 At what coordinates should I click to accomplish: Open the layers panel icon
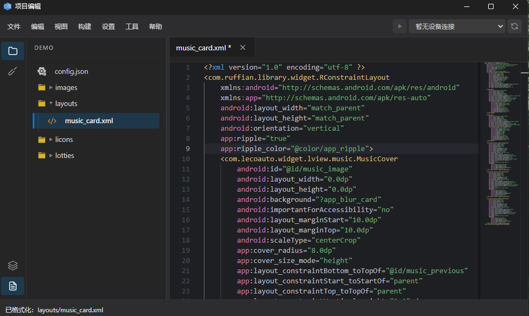click(13, 266)
